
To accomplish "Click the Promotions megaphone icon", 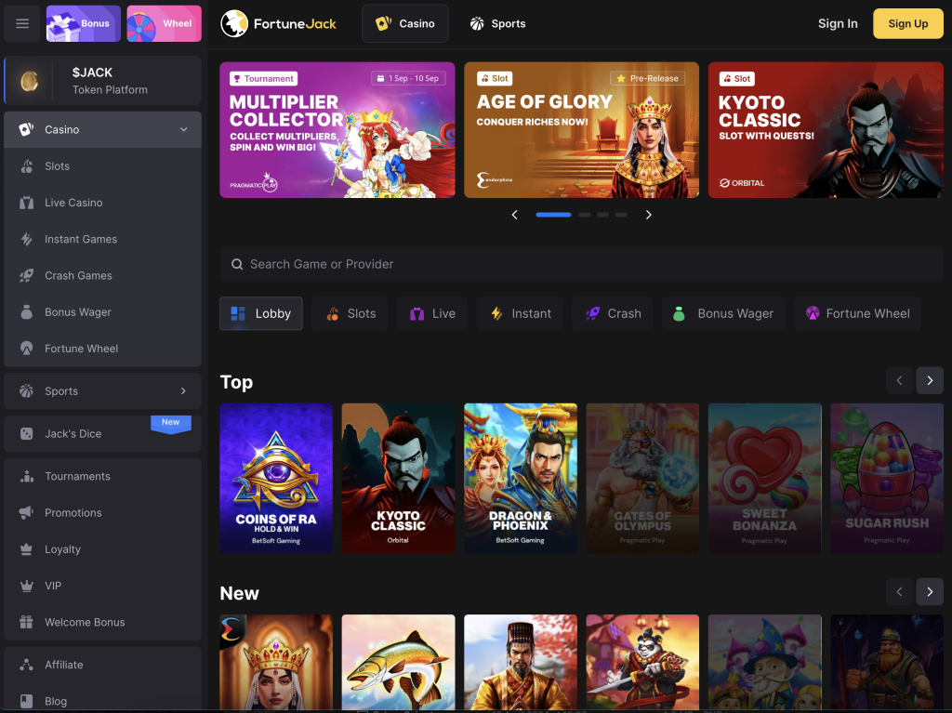I will [27, 512].
